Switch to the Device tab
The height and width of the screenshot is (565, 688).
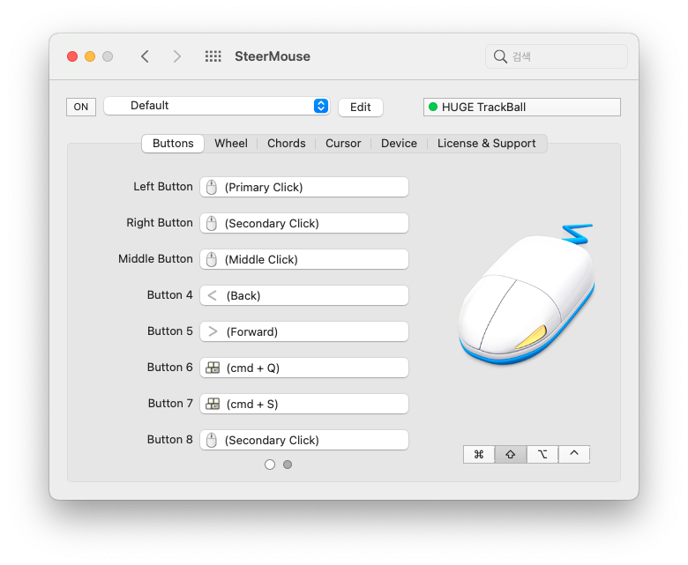399,144
